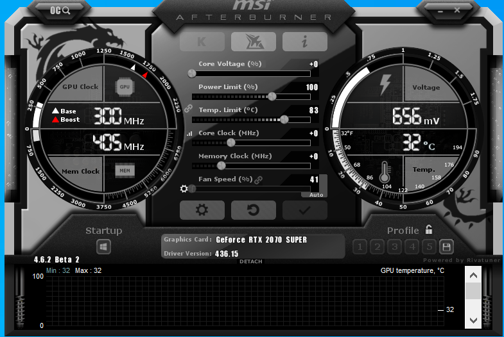Select profile slot 1
The image size is (504, 337).
[360, 247]
